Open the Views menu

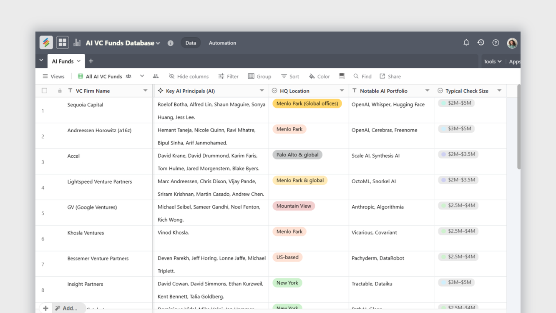(53, 76)
